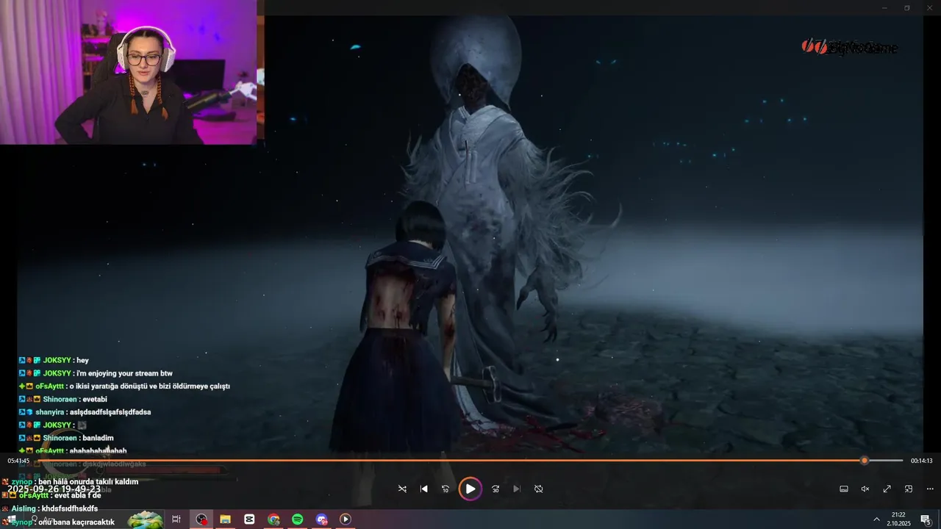Open OBS Studio from the taskbar
Screen dimensions: 941x529
201,519
